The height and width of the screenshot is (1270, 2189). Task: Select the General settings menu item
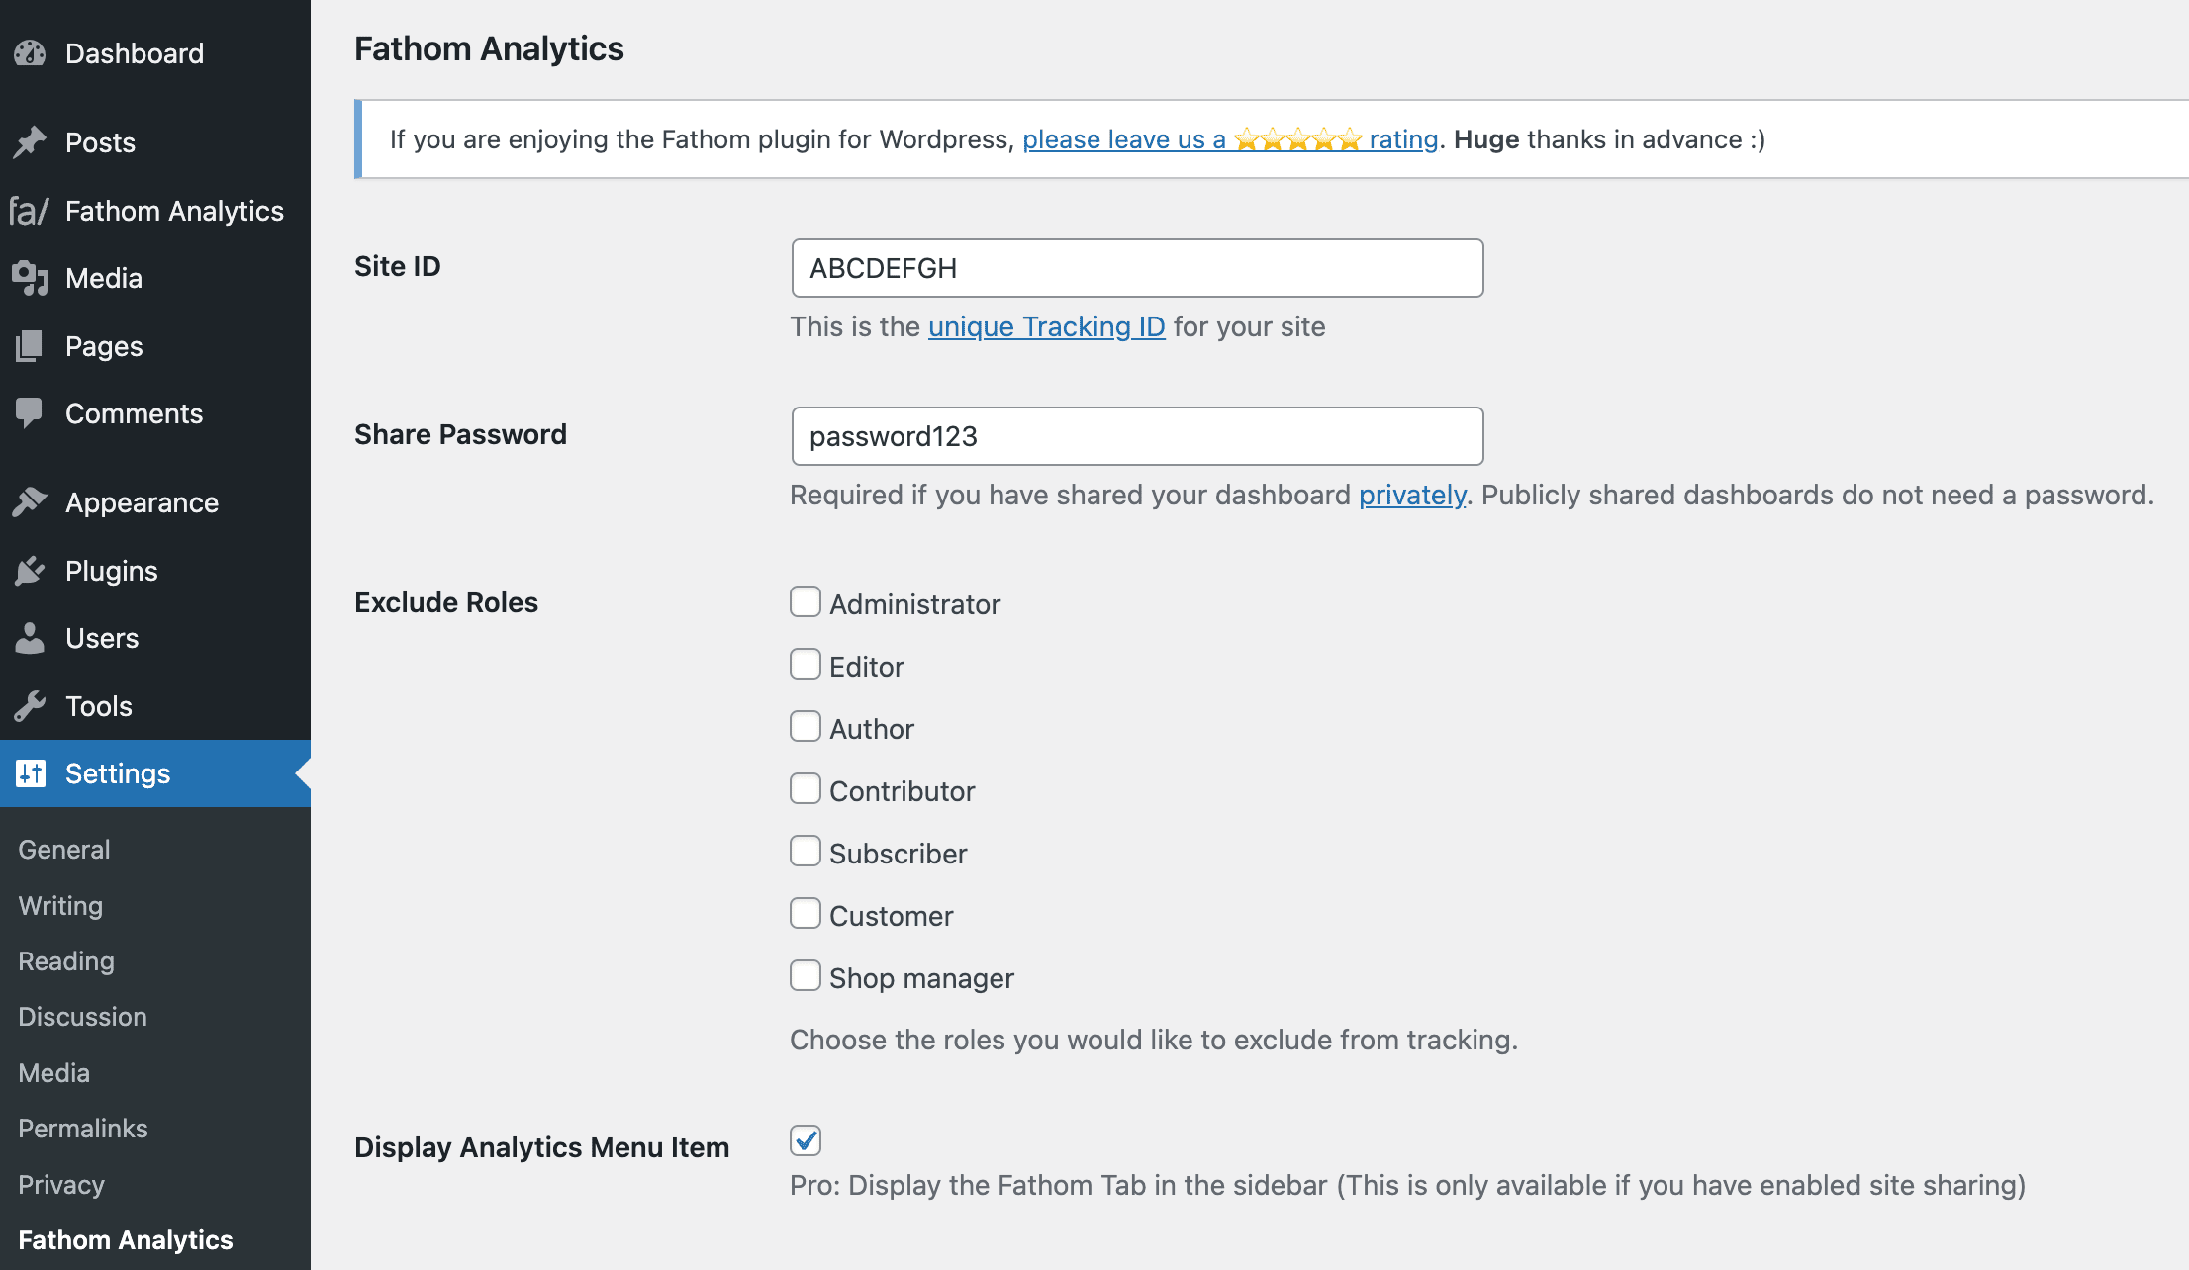coord(63,849)
